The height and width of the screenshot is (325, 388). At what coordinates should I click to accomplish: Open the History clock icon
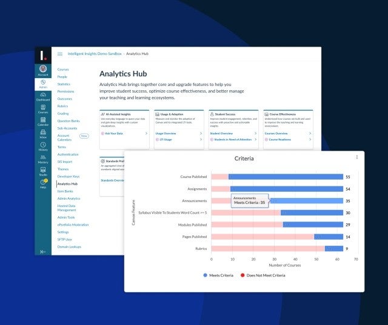click(42, 146)
